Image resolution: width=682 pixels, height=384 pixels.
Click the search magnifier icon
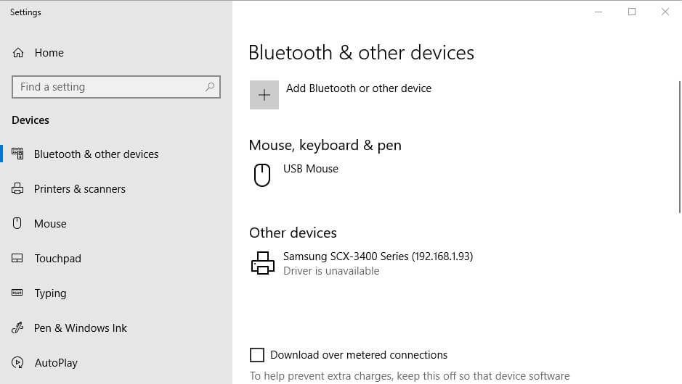210,87
